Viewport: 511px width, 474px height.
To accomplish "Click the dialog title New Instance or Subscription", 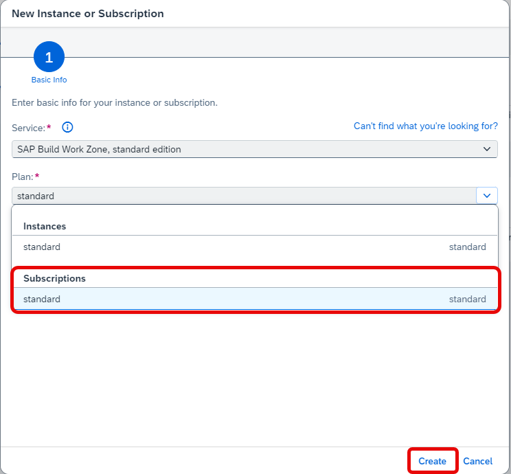I will coord(88,14).
